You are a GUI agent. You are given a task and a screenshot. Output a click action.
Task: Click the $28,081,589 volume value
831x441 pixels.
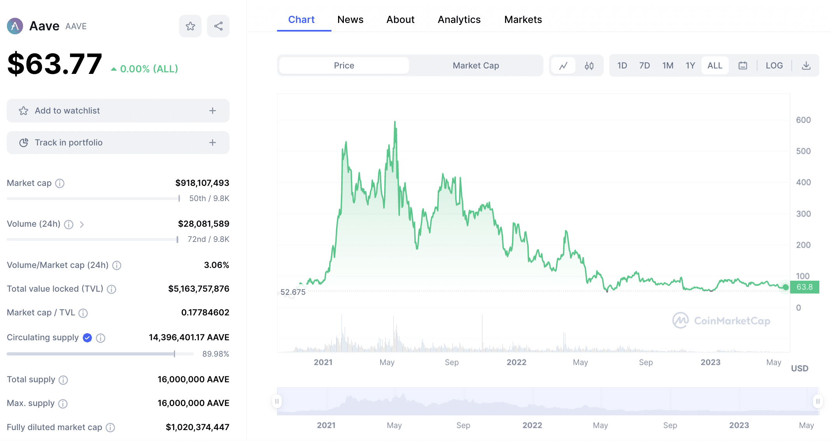coord(203,224)
